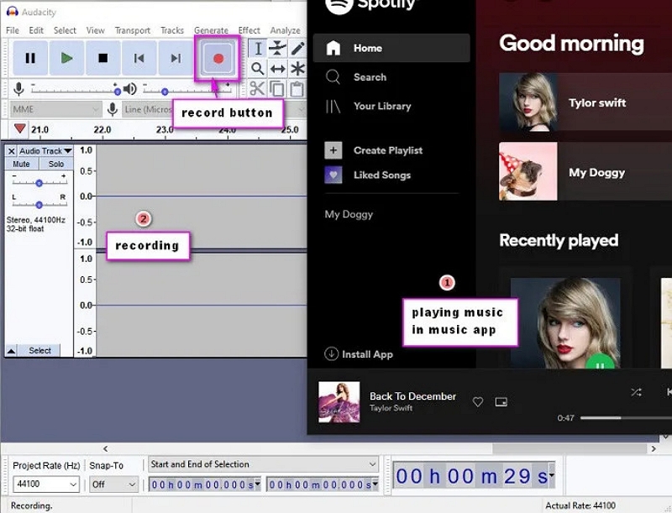Stop recording with the Stop button
This screenshot has width=672, height=513.
[102, 58]
